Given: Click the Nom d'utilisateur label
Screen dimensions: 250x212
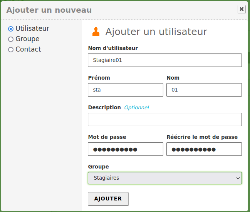Looking at the screenshot, I should coord(113,48).
